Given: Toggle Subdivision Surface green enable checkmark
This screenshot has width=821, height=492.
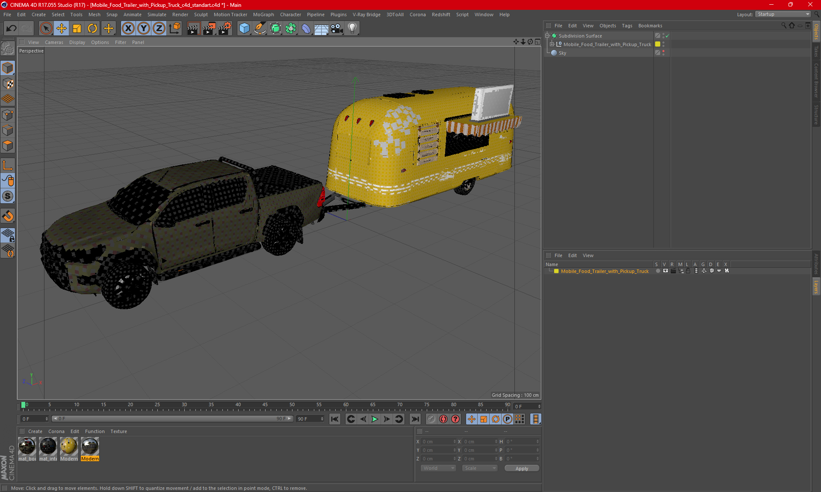Looking at the screenshot, I should point(667,36).
